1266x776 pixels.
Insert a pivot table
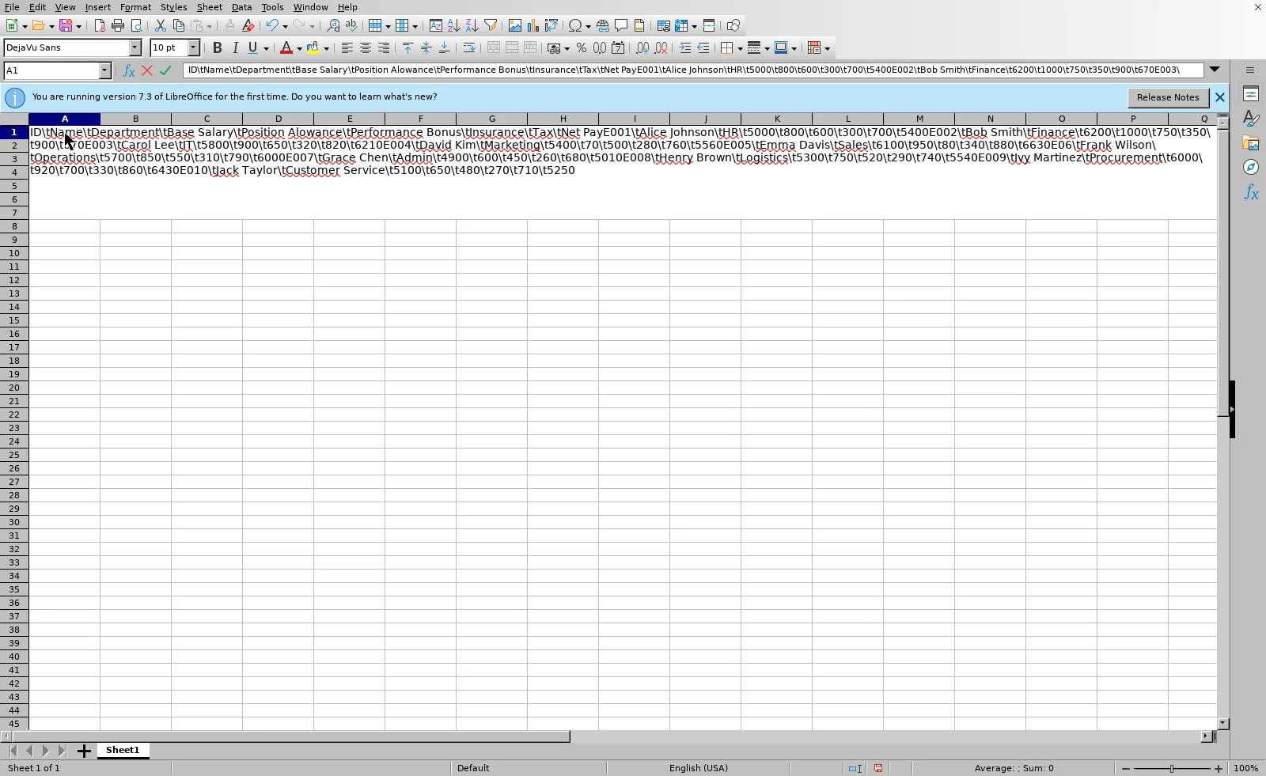(552, 25)
